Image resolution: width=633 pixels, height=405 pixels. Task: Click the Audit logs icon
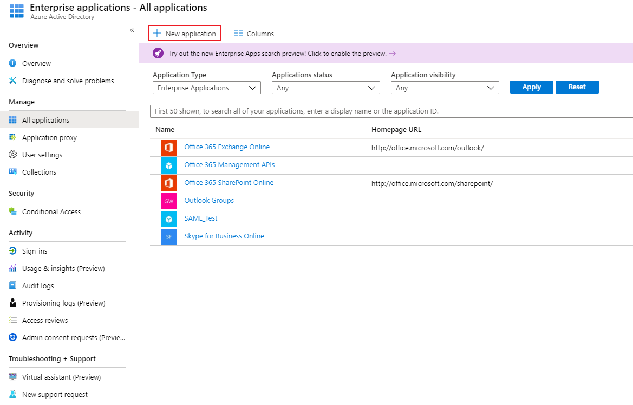[13, 286]
